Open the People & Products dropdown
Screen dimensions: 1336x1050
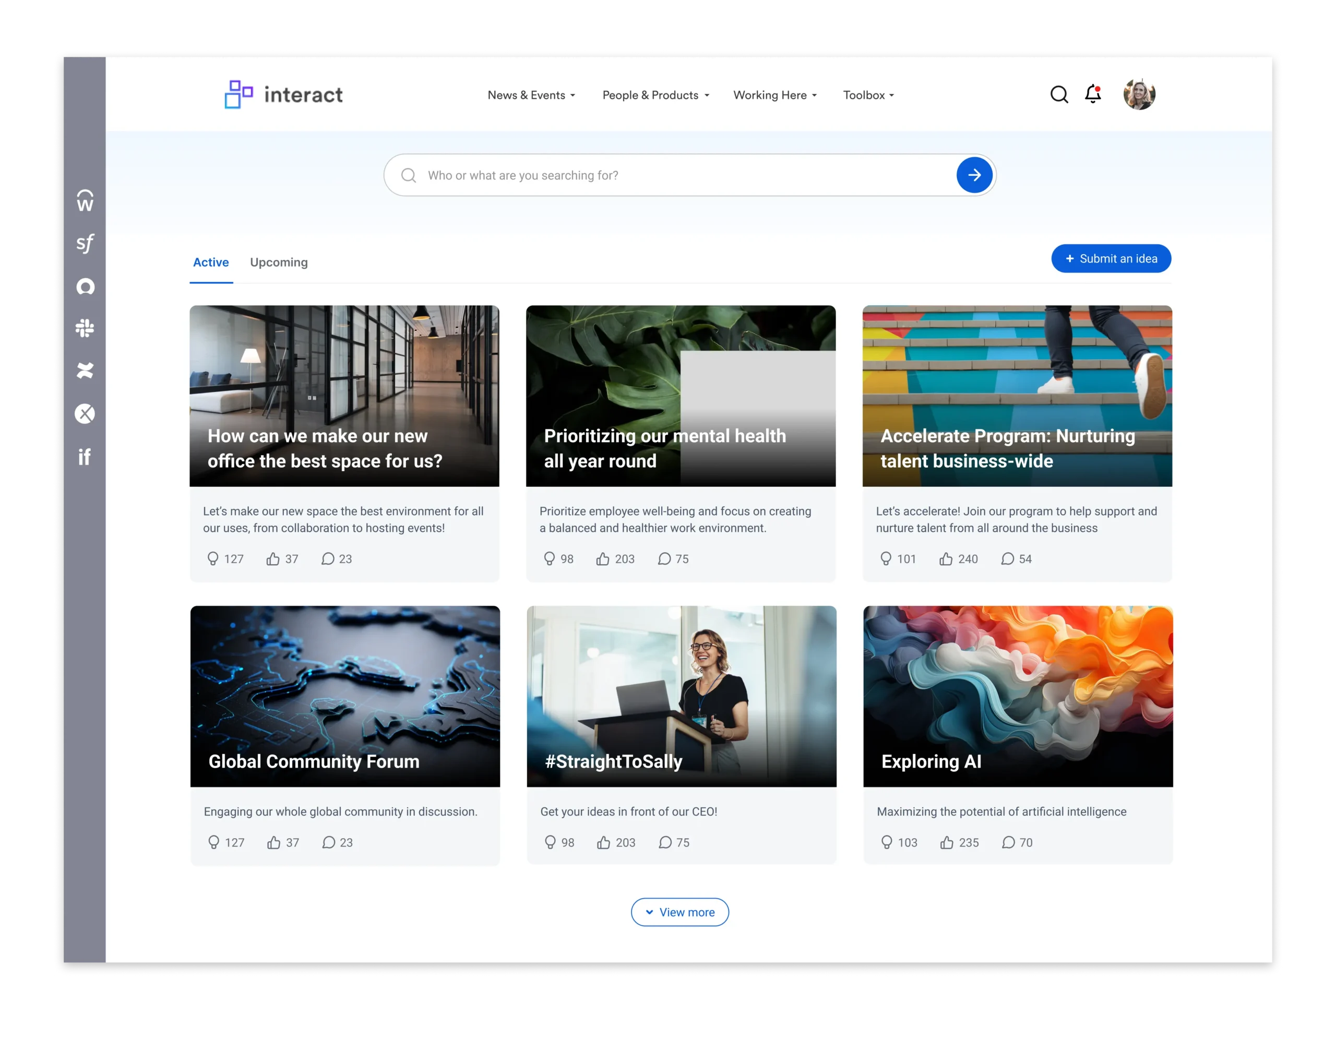[655, 94]
